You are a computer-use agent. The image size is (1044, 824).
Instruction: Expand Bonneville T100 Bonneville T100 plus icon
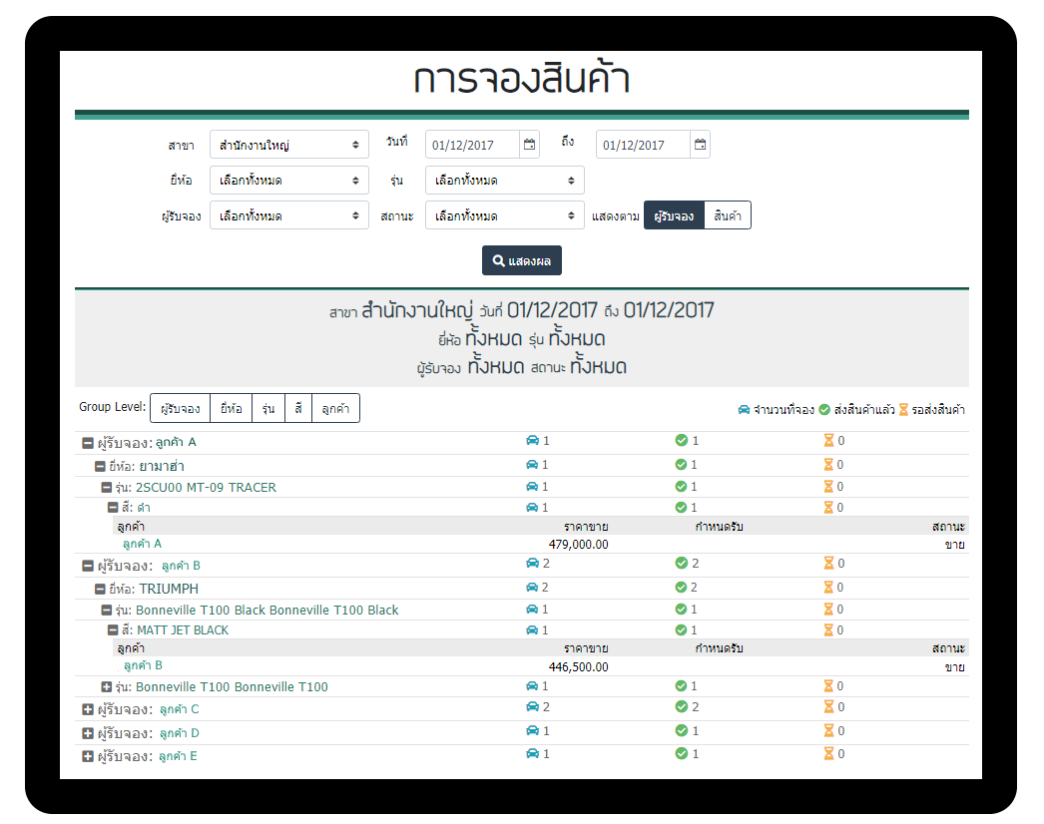tap(107, 686)
